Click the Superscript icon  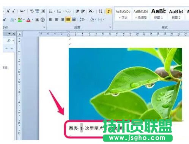(5, 19)
